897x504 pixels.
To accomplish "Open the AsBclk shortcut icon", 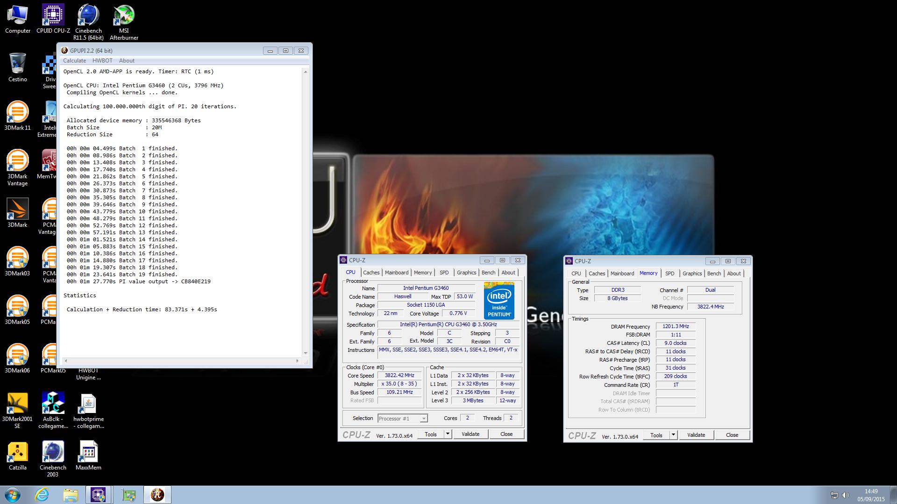I will 53,411.
